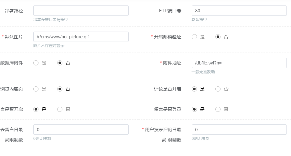Disable comments by choosing 评论是否开启 否
Viewport: 291px width, 156px height.
tap(218, 89)
